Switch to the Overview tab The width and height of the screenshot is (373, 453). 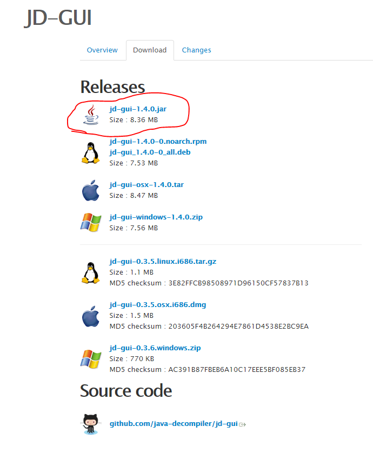click(102, 50)
